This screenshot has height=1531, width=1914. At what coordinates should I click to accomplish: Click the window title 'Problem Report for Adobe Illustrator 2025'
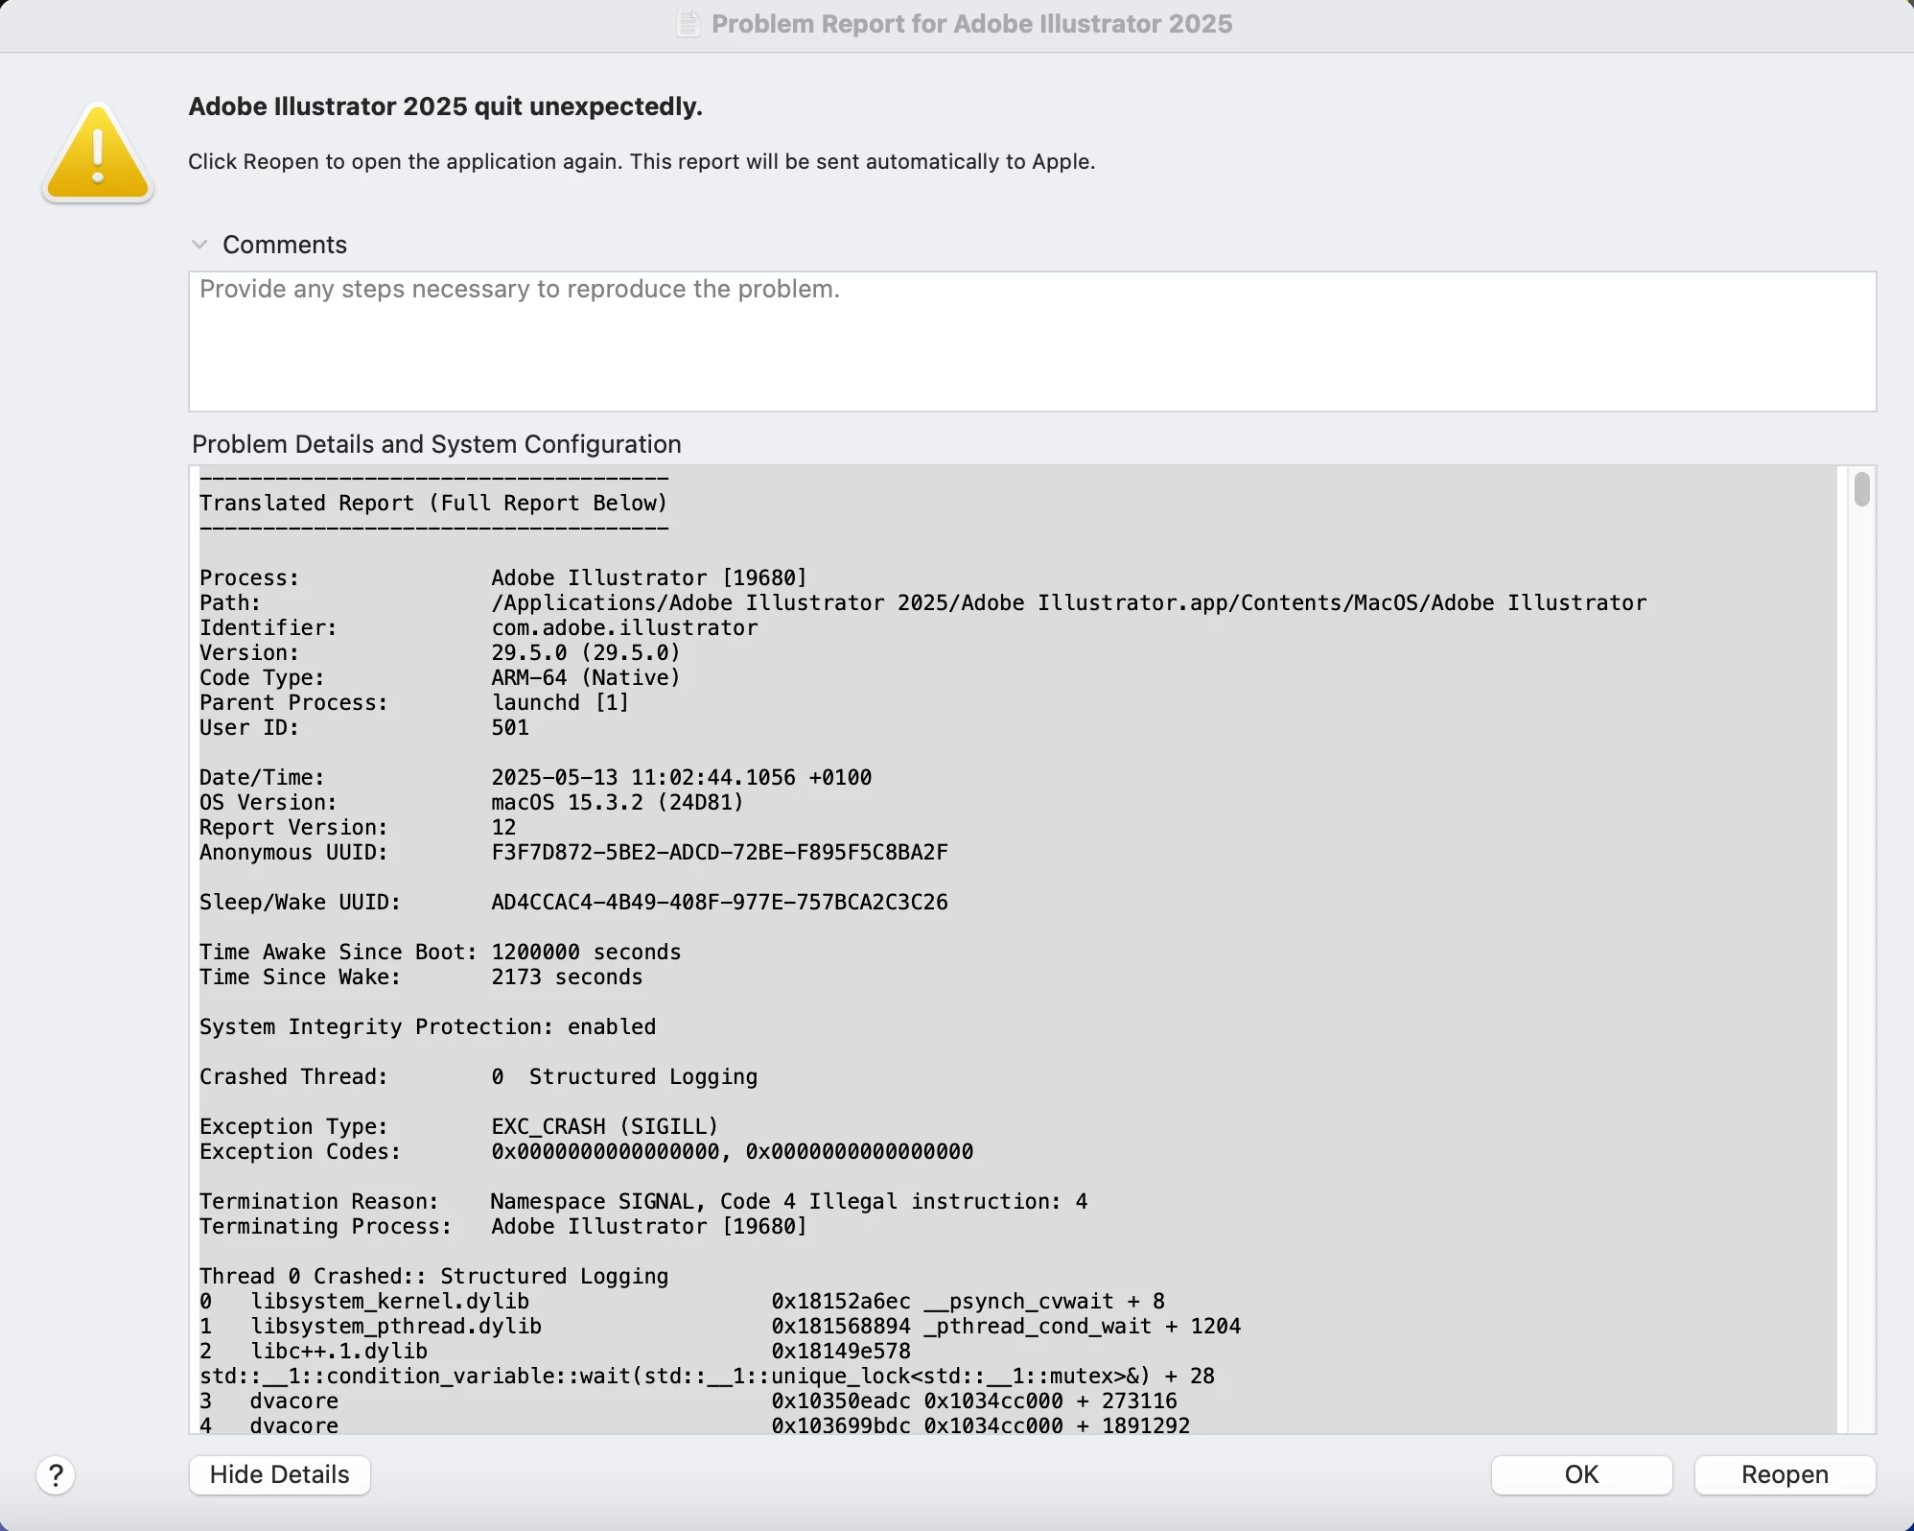tap(971, 23)
